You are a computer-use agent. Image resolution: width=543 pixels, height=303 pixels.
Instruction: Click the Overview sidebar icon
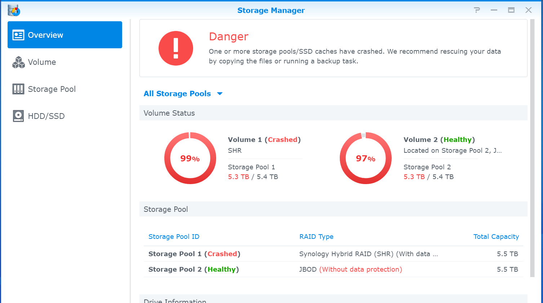pyautogui.click(x=18, y=35)
